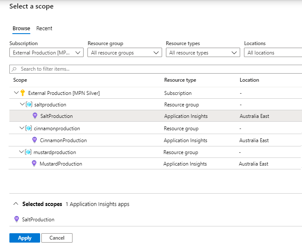Cancel the scope selection
Viewport: 302px width, 246px height.
[57, 238]
